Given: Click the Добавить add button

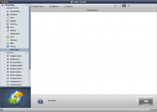Looking at the screenshot, I should click(x=54, y=6).
